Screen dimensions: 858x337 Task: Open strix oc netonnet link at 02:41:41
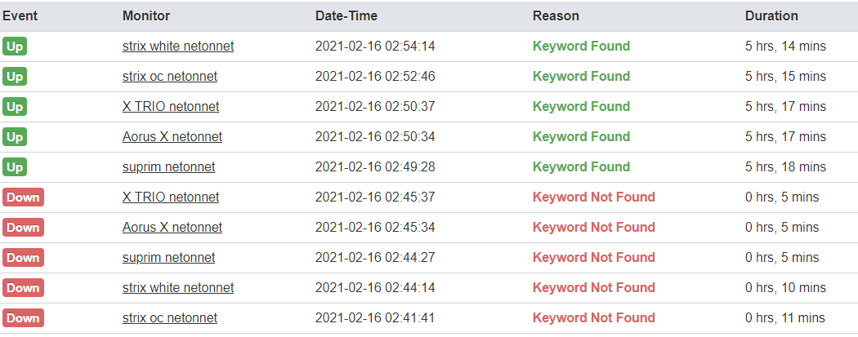[170, 318]
